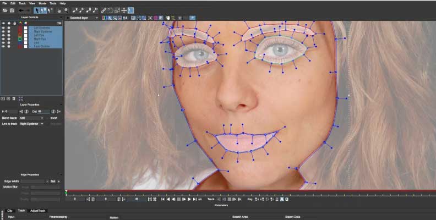
Task: Activate the Zoom magnifier tool
Action: point(66,10)
